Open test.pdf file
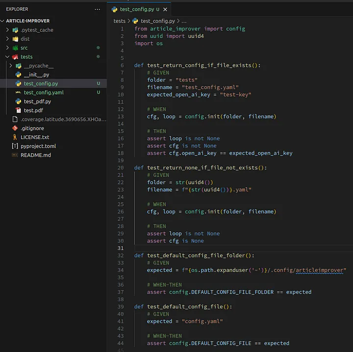Screen dimensions: 353x352 (33, 110)
